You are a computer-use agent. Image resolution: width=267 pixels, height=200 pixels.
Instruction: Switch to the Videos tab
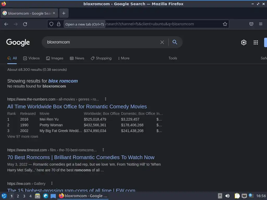pos(31,58)
